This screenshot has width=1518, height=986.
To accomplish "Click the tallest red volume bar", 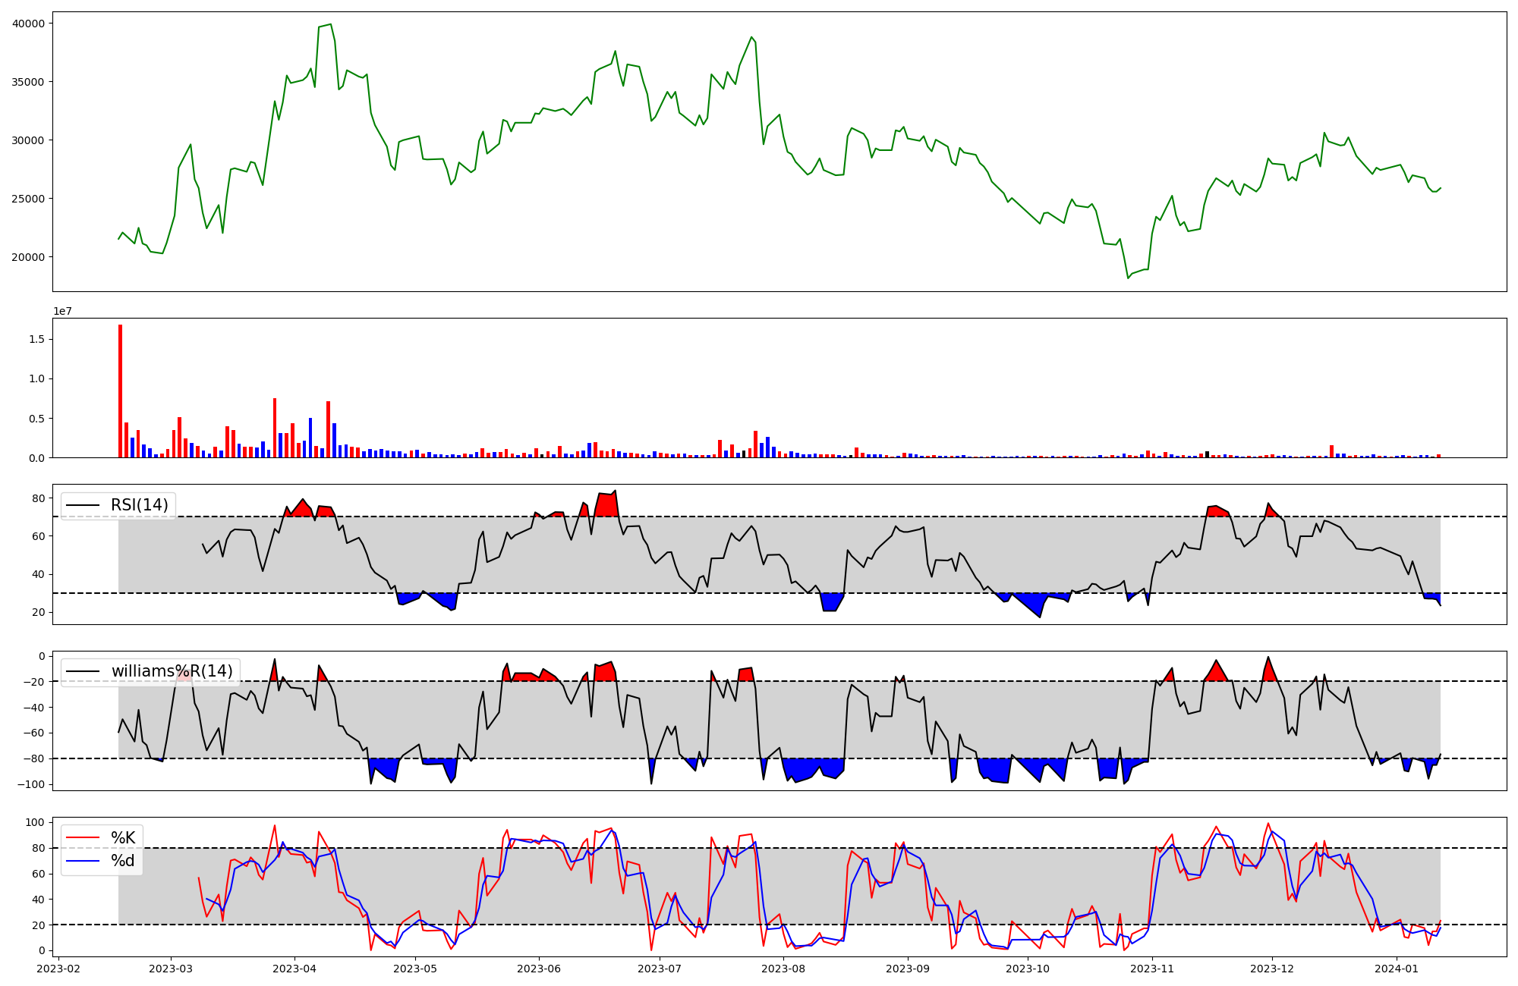I will click(120, 391).
